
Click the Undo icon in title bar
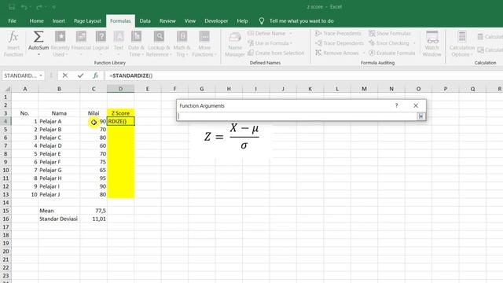click(24, 7)
